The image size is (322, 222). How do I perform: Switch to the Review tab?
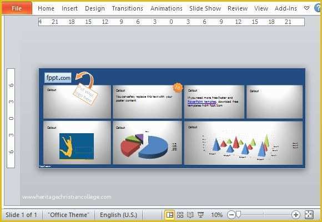[238, 8]
